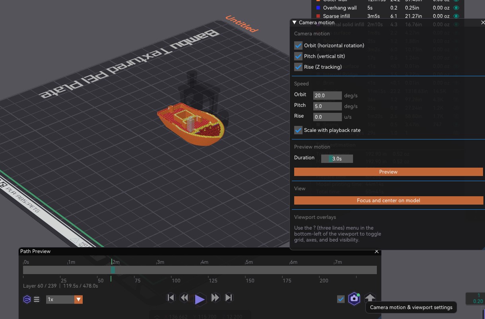This screenshot has width=485, height=319.
Task: Click the 'Sparse infill' row label
Action: pos(337,16)
